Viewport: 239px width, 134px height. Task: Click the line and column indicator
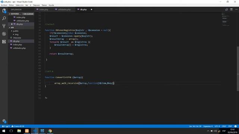tap(195, 126)
